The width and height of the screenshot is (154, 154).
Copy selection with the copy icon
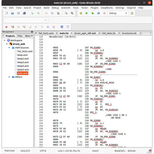52,13
